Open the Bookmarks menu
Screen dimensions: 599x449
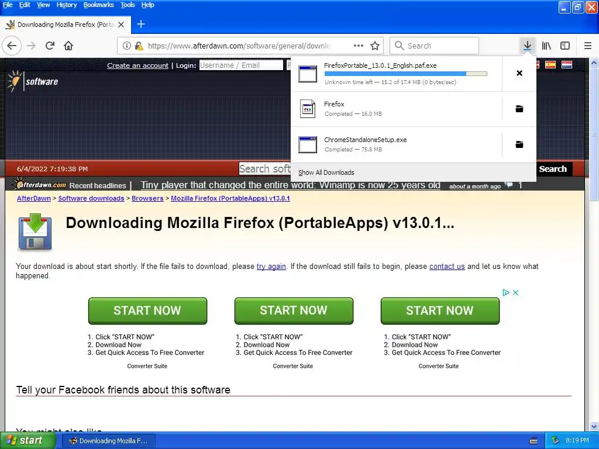click(98, 5)
